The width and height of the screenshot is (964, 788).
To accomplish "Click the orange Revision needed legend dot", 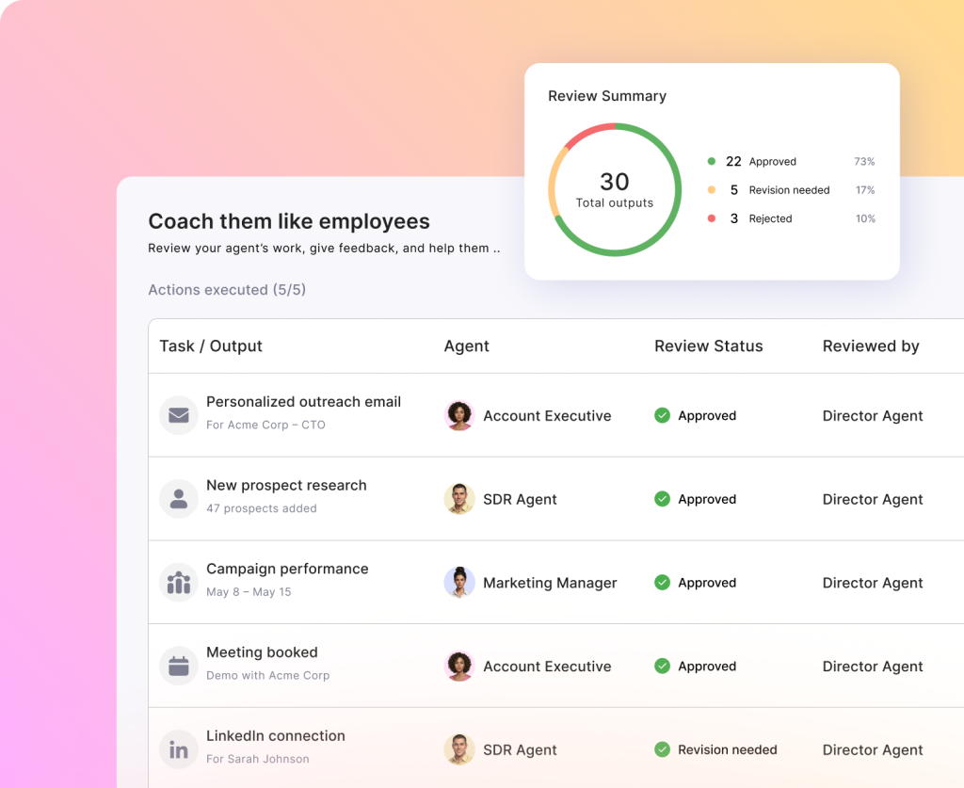I will click(x=712, y=190).
